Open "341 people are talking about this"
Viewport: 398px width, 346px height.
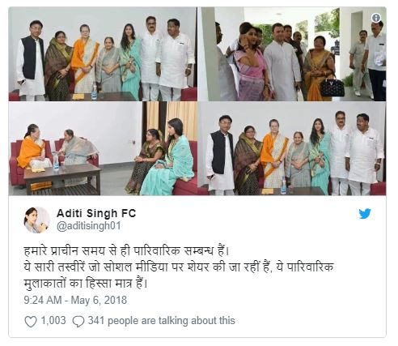161,321
